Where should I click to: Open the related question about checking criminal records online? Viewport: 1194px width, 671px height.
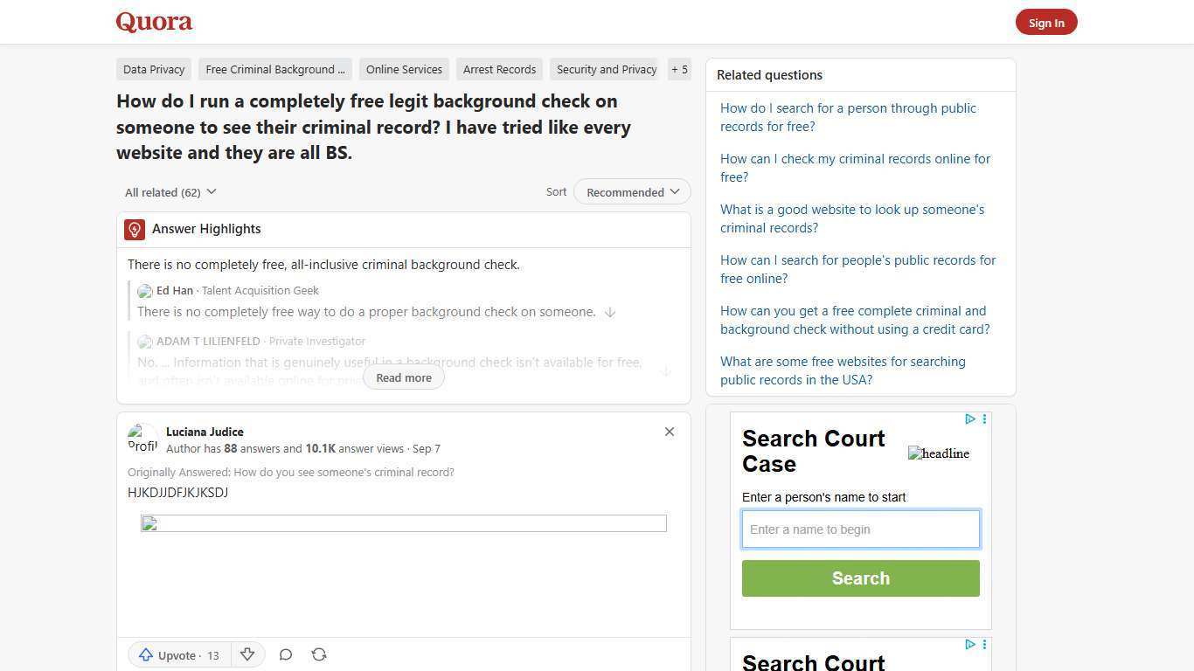tap(855, 168)
